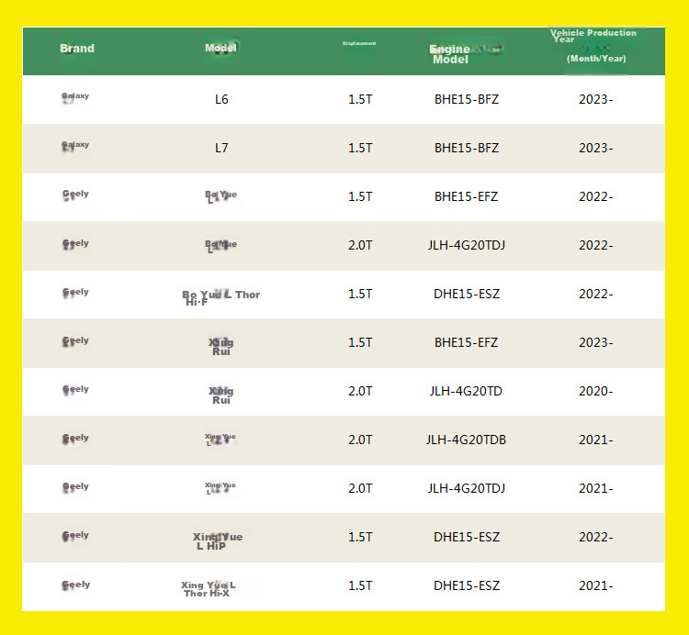Click DHE15-ESZ in Xing Yue L HiP row
Image resolution: width=689 pixels, height=635 pixels.
[467, 538]
